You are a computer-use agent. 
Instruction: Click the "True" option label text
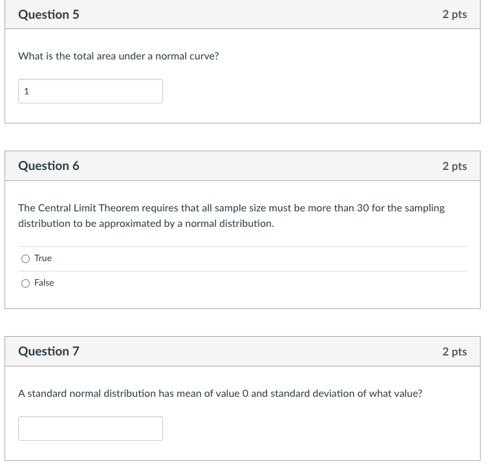point(43,259)
